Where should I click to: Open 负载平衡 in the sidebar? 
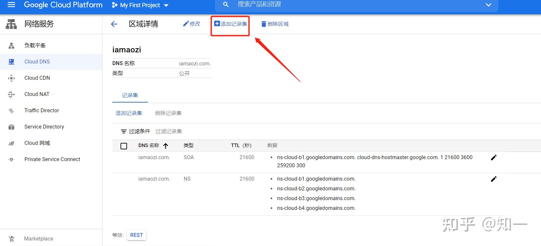51,46
